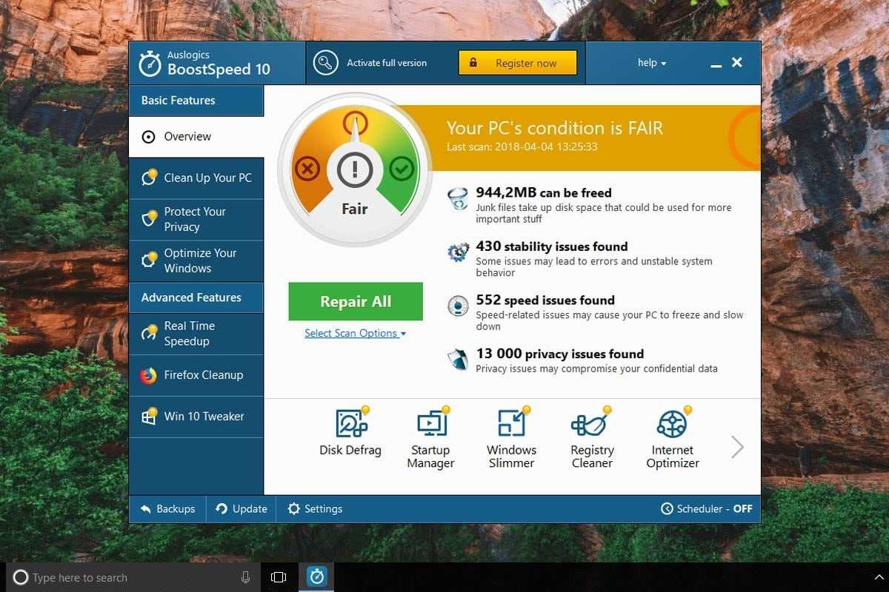
Task: Expand the Select Scan Options dropdown
Action: (x=355, y=334)
